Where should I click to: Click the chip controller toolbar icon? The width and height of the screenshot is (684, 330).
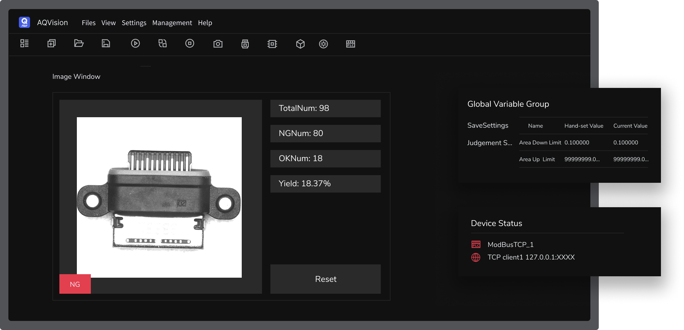(x=272, y=44)
